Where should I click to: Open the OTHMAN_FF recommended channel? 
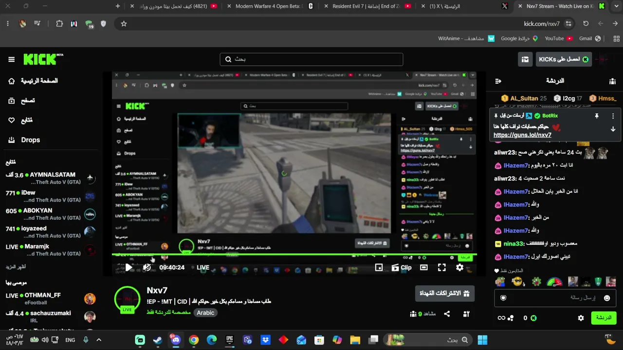51,298
